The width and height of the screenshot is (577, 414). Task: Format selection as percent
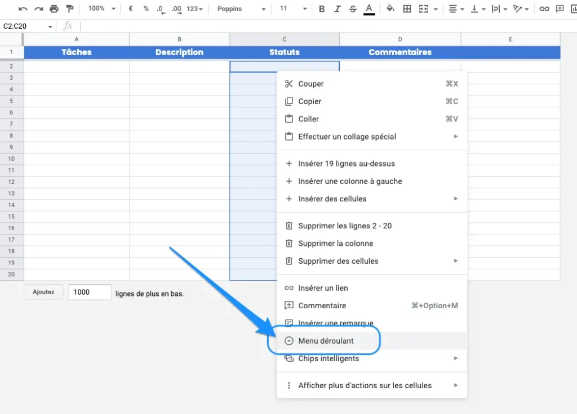[145, 8]
